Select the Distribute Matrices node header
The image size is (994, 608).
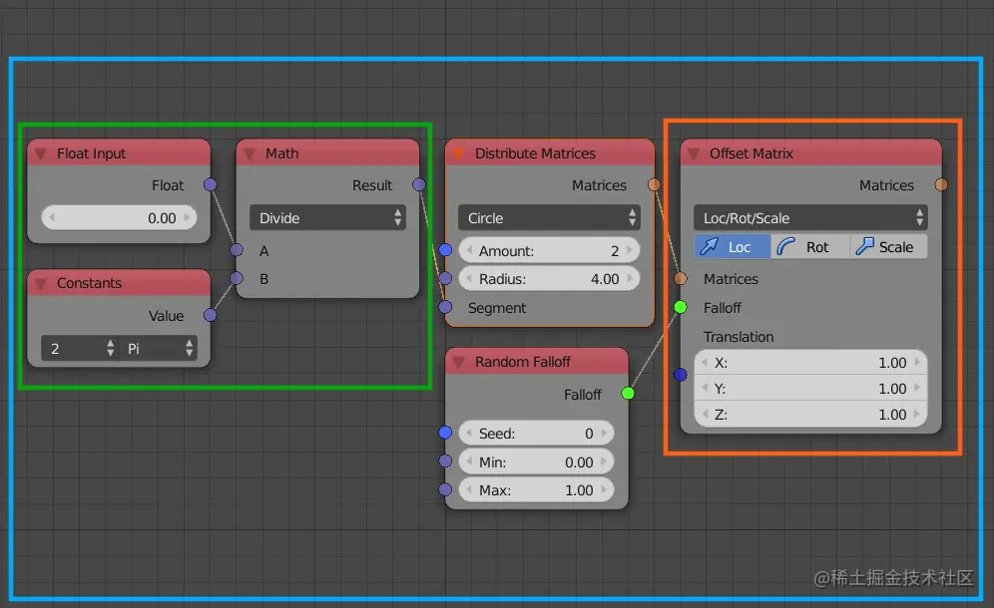550,153
